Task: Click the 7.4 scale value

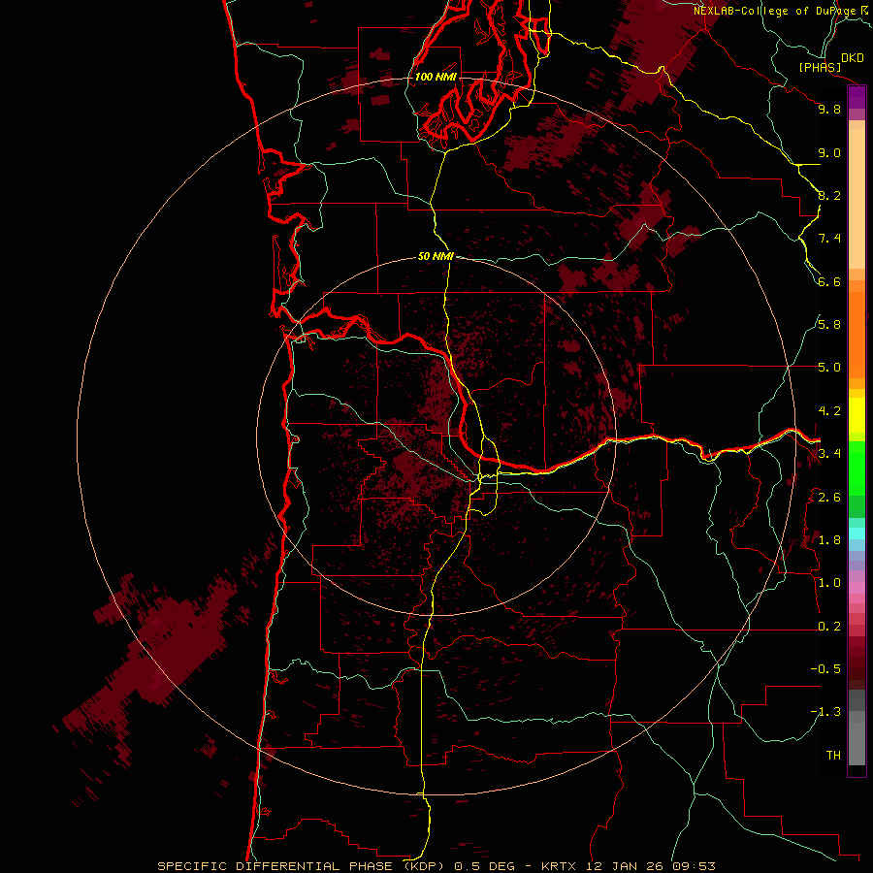Action: click(829, 239)
